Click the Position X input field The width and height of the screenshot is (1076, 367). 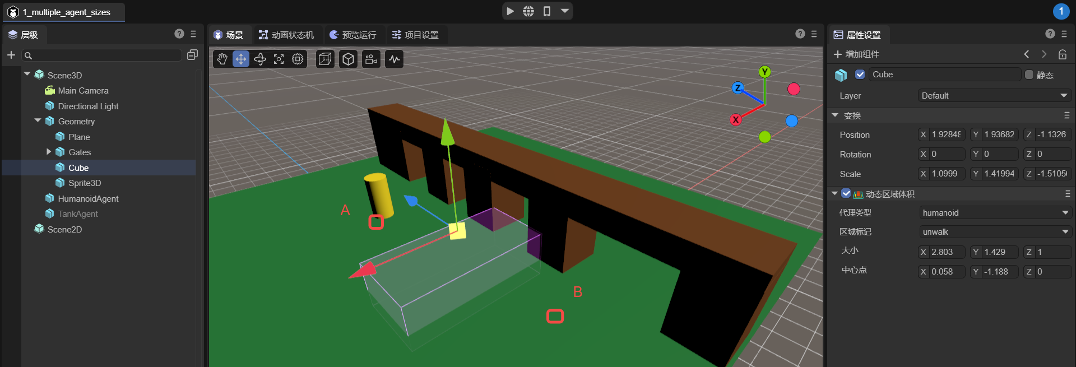point(946,134)
